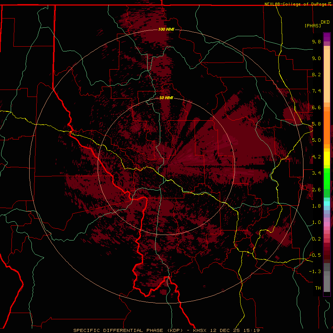Click the 9.8 value on the color scale
The image size is (333, 333).
click(x=316, y=41)
